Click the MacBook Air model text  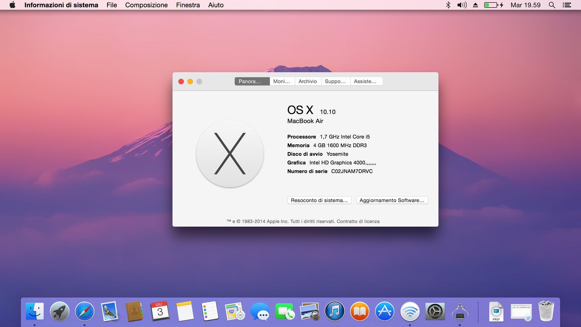[x=305, y=121]
